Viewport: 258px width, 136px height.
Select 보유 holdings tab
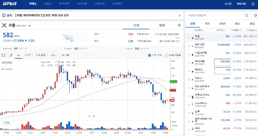tap(237, 24)
